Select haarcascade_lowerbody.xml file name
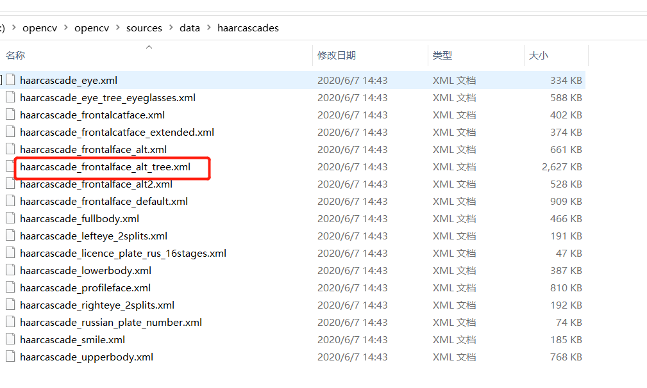 (85, 271)
